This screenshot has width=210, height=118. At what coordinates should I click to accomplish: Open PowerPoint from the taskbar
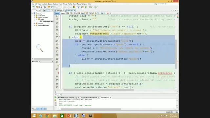[x=69, y=116]
